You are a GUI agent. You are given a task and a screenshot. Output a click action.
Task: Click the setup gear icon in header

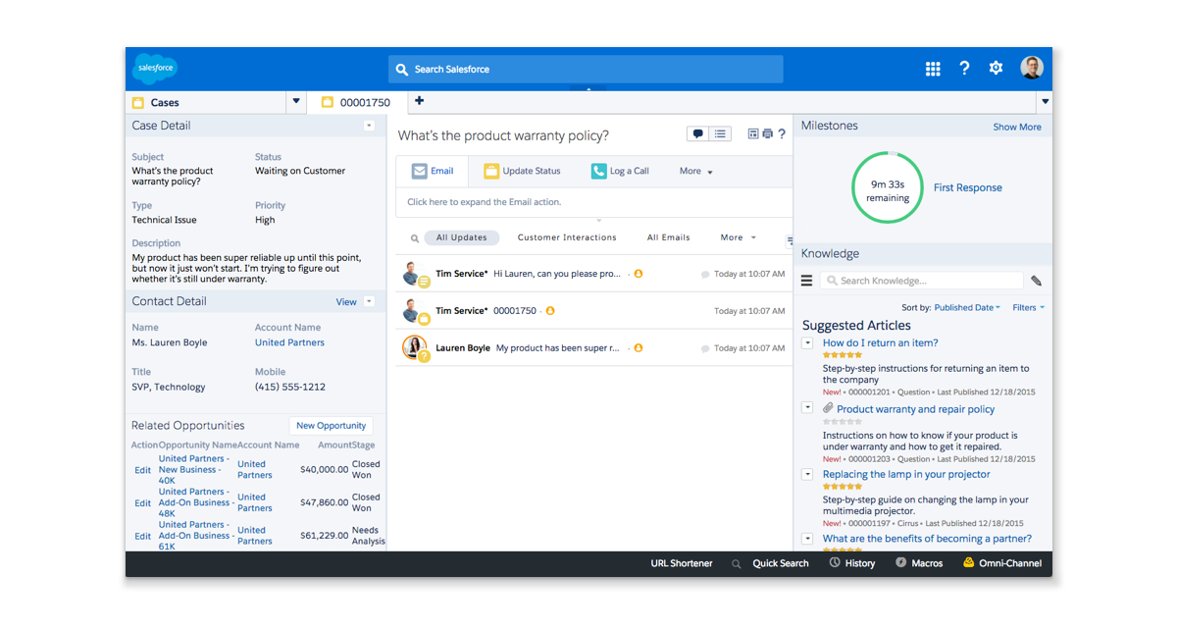[x=996, y=69]
